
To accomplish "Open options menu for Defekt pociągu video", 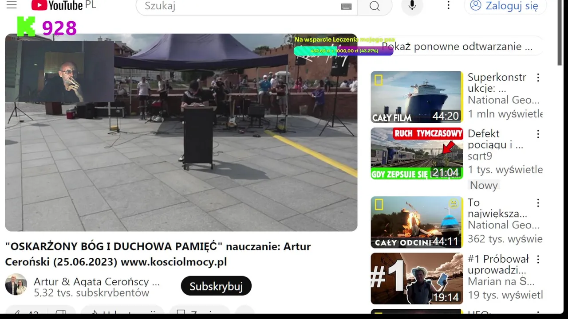I will click(x=538, y=134).
